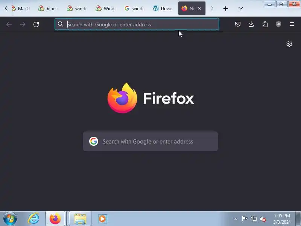Click the Show desktop button
This screenshot has width=301, height=226.
click(x=298, y=219)
